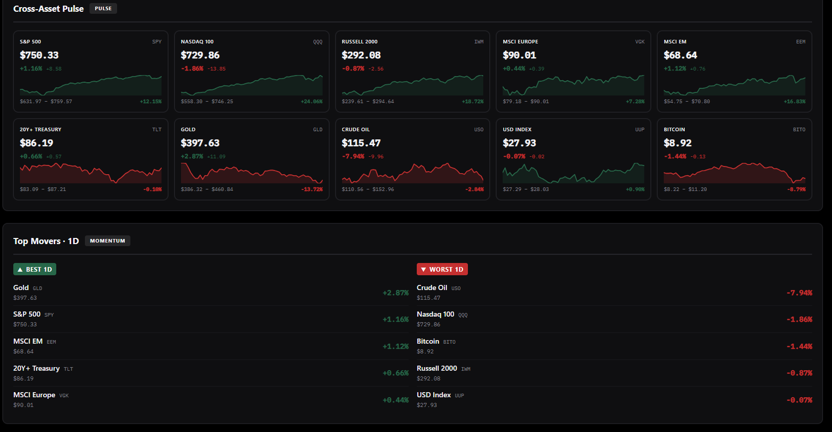This screenshot has height=432, width=832.
Task: Click the -8.79% period return on Bitcoin card
Action: (x=797, y=189)
